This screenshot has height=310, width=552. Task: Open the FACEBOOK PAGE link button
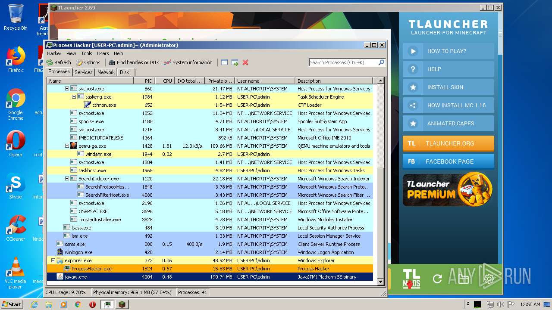point(448,161)
